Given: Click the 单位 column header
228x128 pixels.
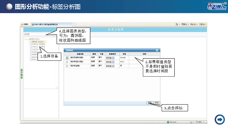Looking at the screenshot, I should [124, 54].
